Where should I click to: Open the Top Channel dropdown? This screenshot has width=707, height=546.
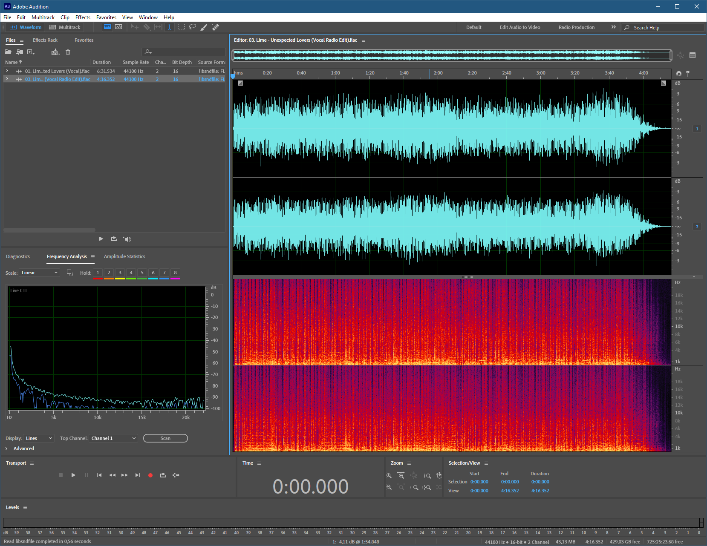pos(113,438)
